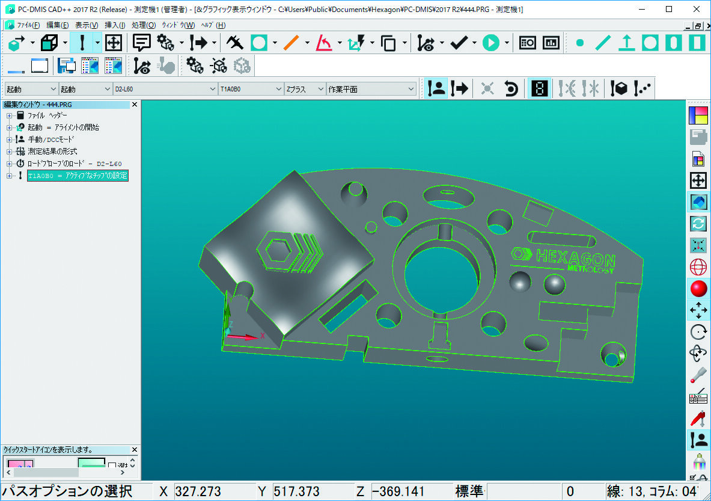
Task: Click the X coordinate value 327.273
Action: pos(198,491)
